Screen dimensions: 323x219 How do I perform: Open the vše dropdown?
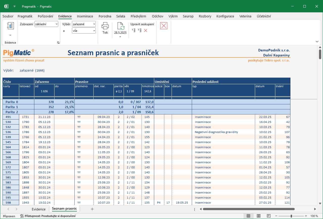(x=84, y=30)
